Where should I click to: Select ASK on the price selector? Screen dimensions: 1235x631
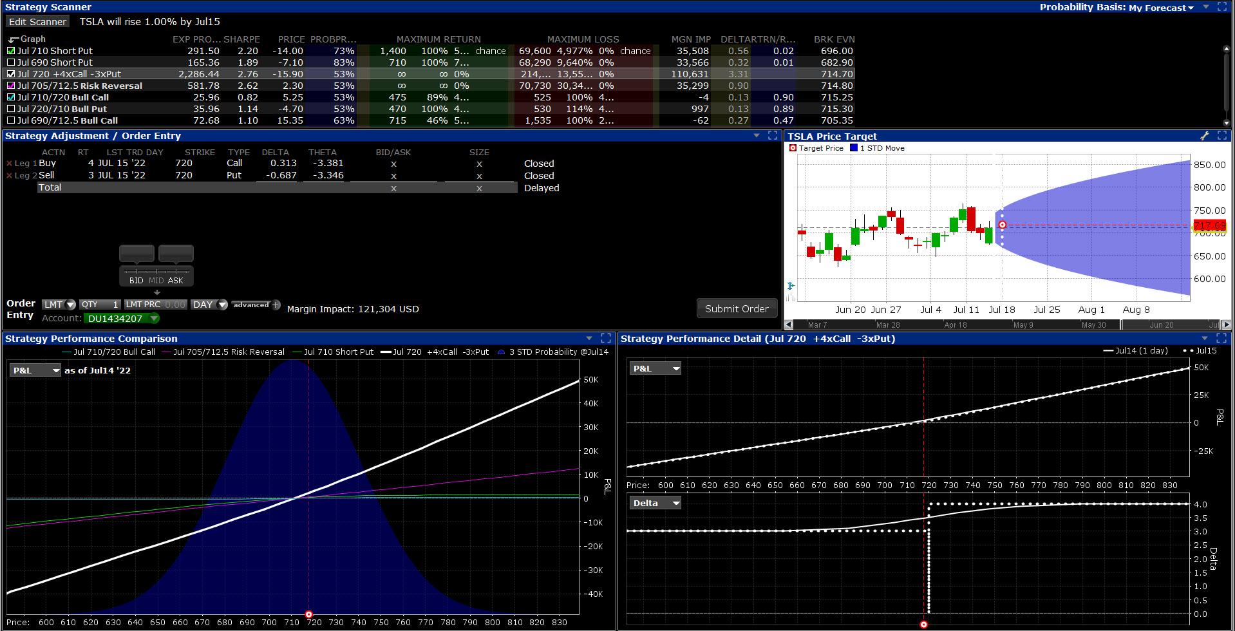tap(175, 281)
